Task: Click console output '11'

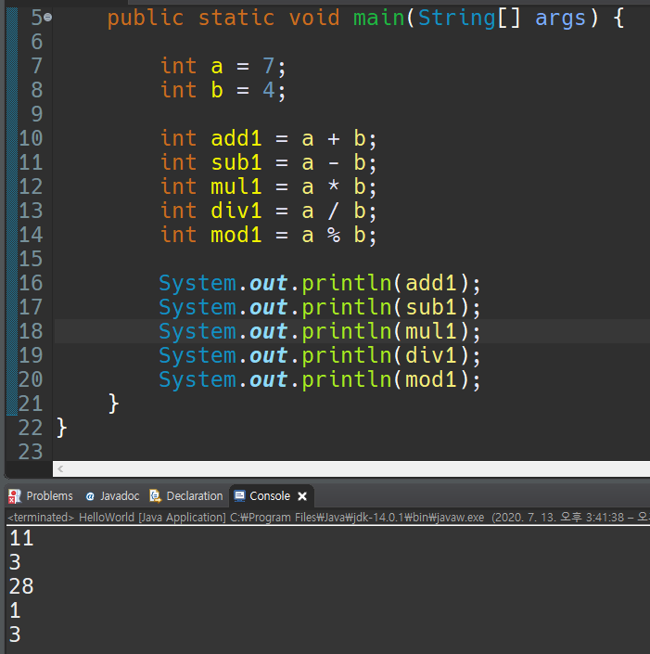Action: tap(21, 538)
